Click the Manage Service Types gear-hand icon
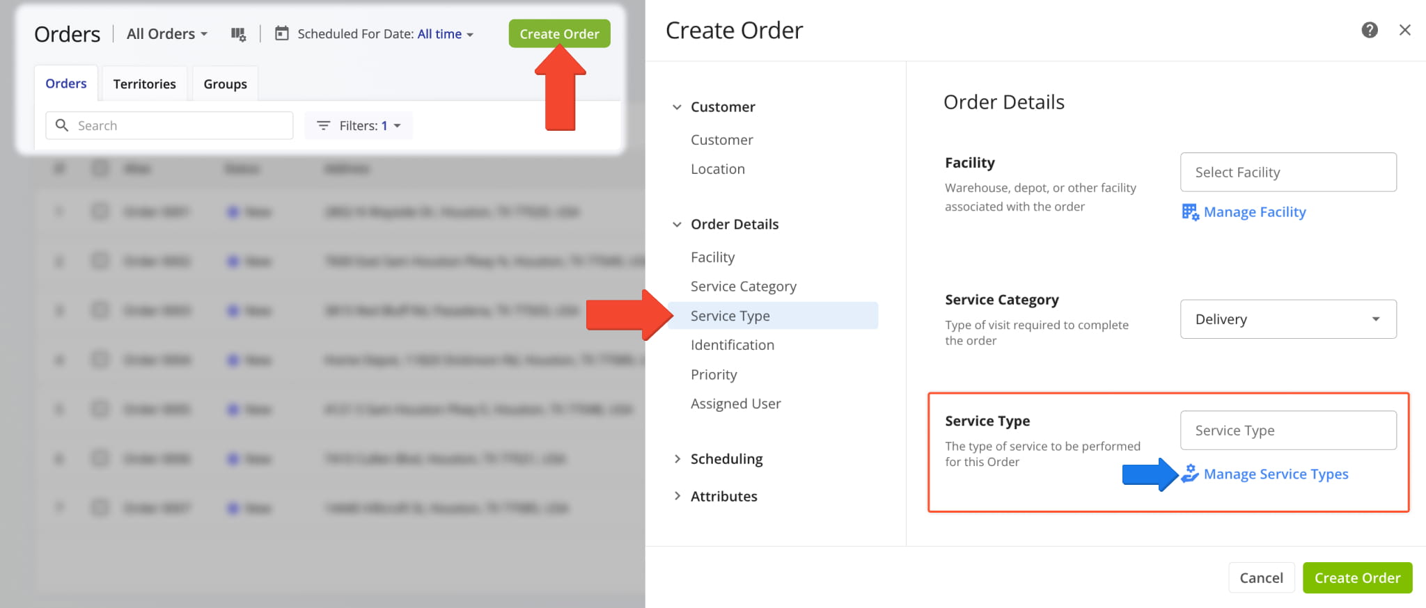Viewport: 1426px width, 608px height. [1190, 474]
